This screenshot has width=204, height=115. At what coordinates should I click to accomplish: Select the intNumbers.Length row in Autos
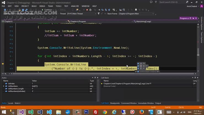tap(49, 89)
